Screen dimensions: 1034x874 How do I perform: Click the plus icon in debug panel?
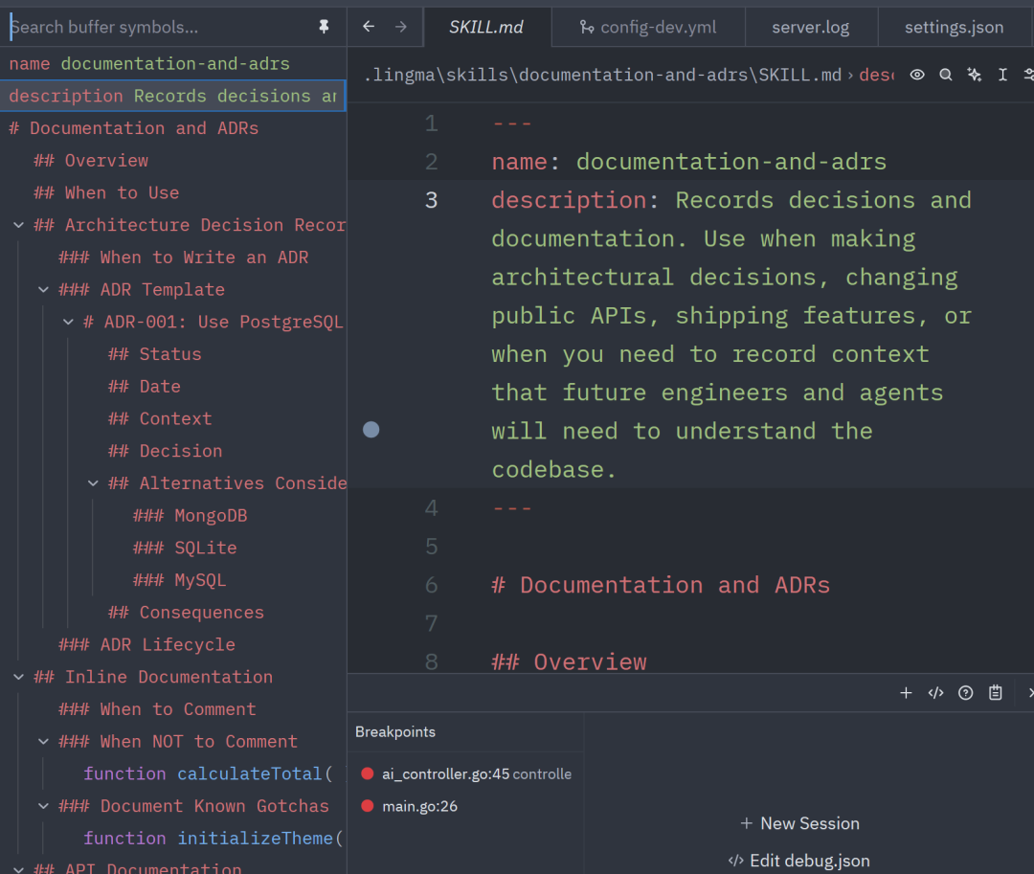906,693
